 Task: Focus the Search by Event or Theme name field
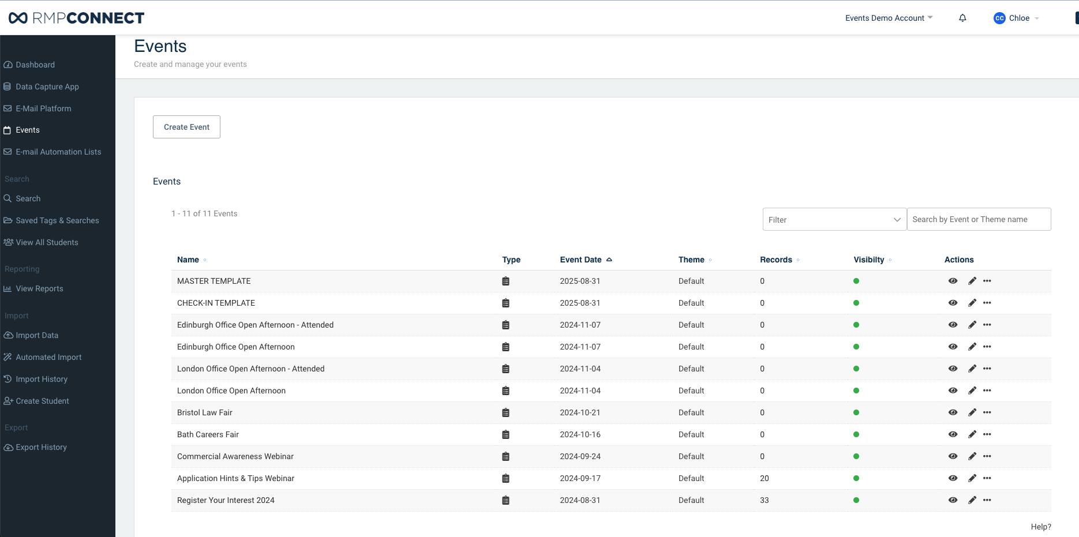tap(979, 219)
